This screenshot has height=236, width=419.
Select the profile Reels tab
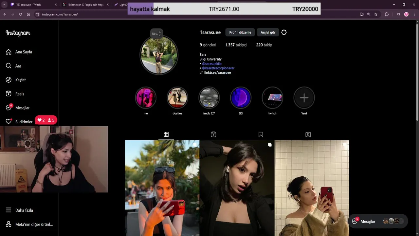213,134
